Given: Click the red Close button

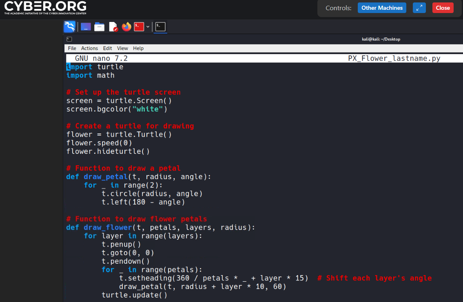Looking at the screenshot, I should point(443,8).
